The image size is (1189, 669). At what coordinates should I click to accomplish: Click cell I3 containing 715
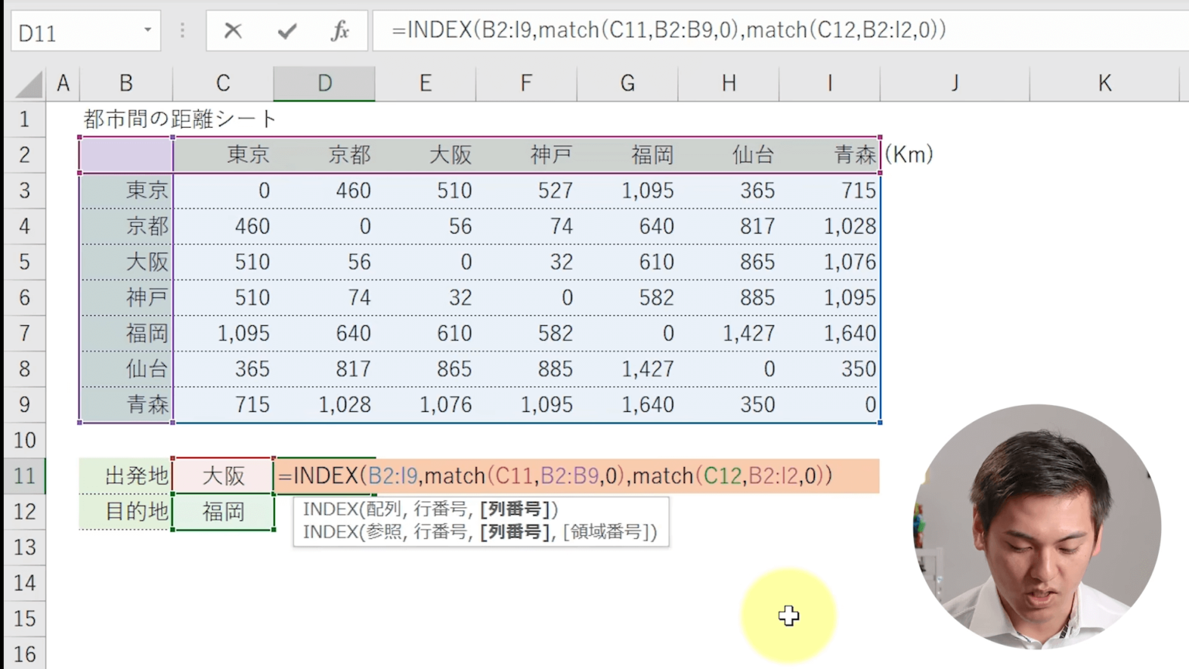coord(829,190)
